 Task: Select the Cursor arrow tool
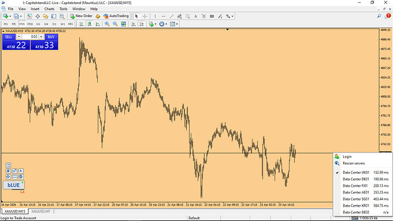click(136, 16)
